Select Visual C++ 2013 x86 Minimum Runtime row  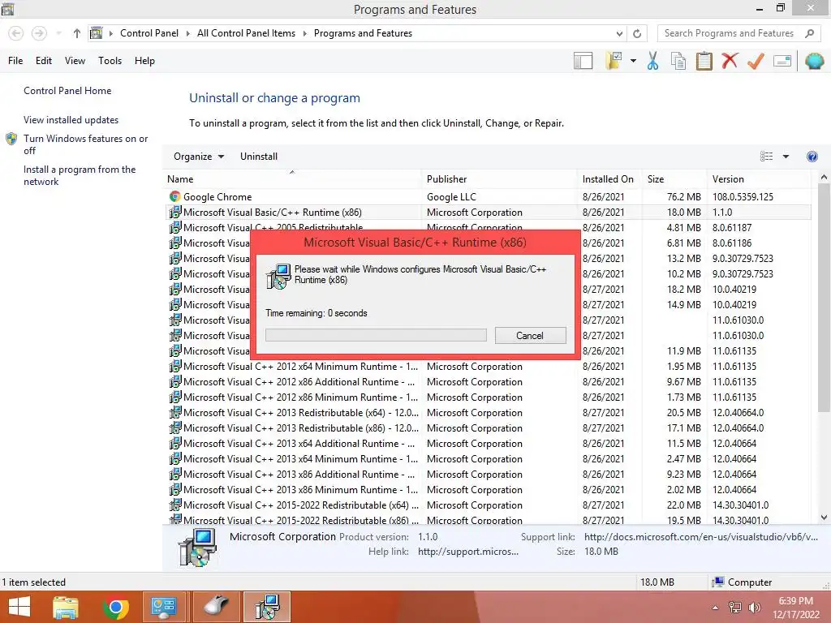tap(488, 490)
